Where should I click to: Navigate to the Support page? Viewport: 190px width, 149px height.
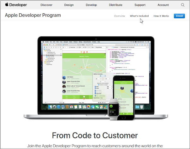pos(140,5)
